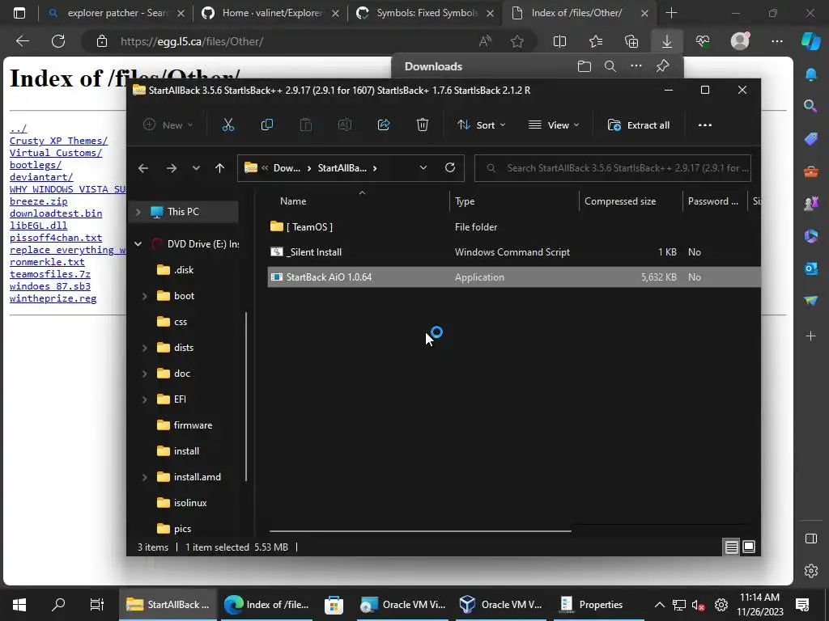Viewport: 829px width, 621px height.
Task: Open Windows Start button on taskbar
Action: [19, 605]
